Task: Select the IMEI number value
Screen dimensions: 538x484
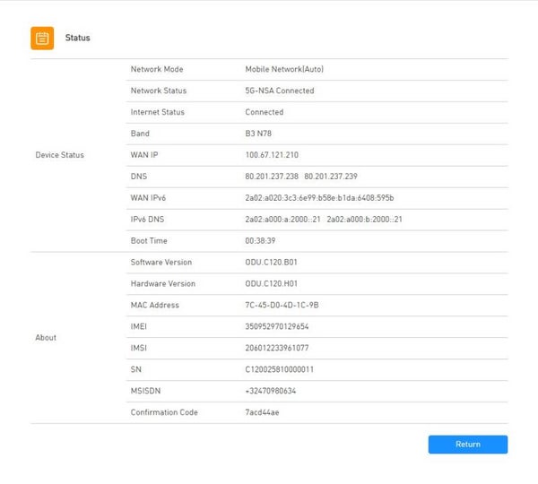Action: click(x=276, y=327)
